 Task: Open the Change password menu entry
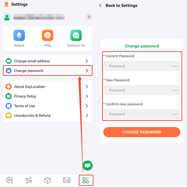pos(48,71)
